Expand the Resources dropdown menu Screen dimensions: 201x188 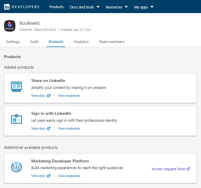coord(117,7)
